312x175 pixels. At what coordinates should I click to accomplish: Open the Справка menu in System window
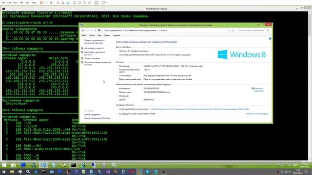tap(117, 35)
